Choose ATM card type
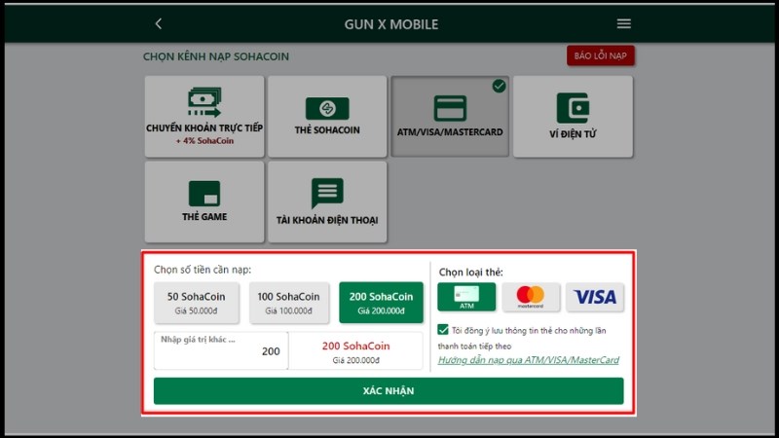 pos(466,297)
